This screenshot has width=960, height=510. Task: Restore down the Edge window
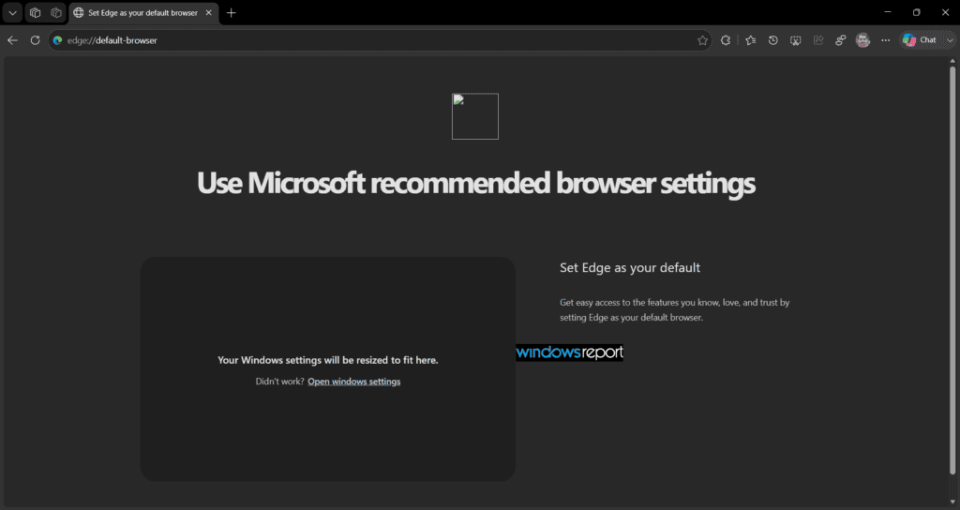click(917, 12)
